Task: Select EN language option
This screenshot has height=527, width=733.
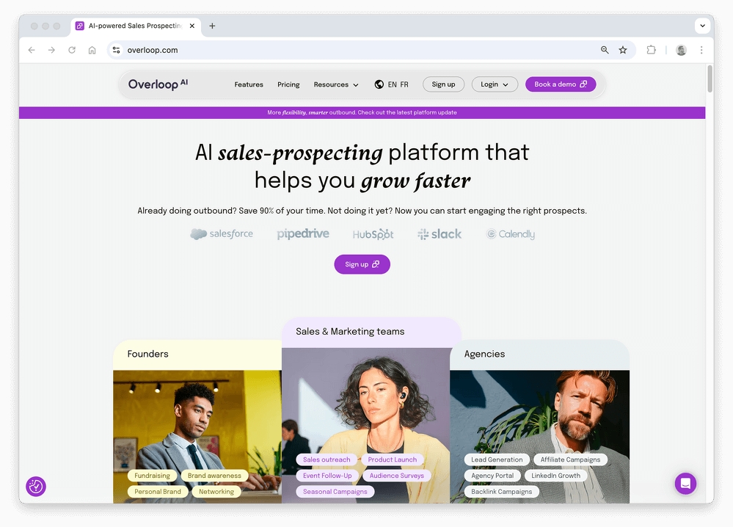Action: [x=392, y=84]
